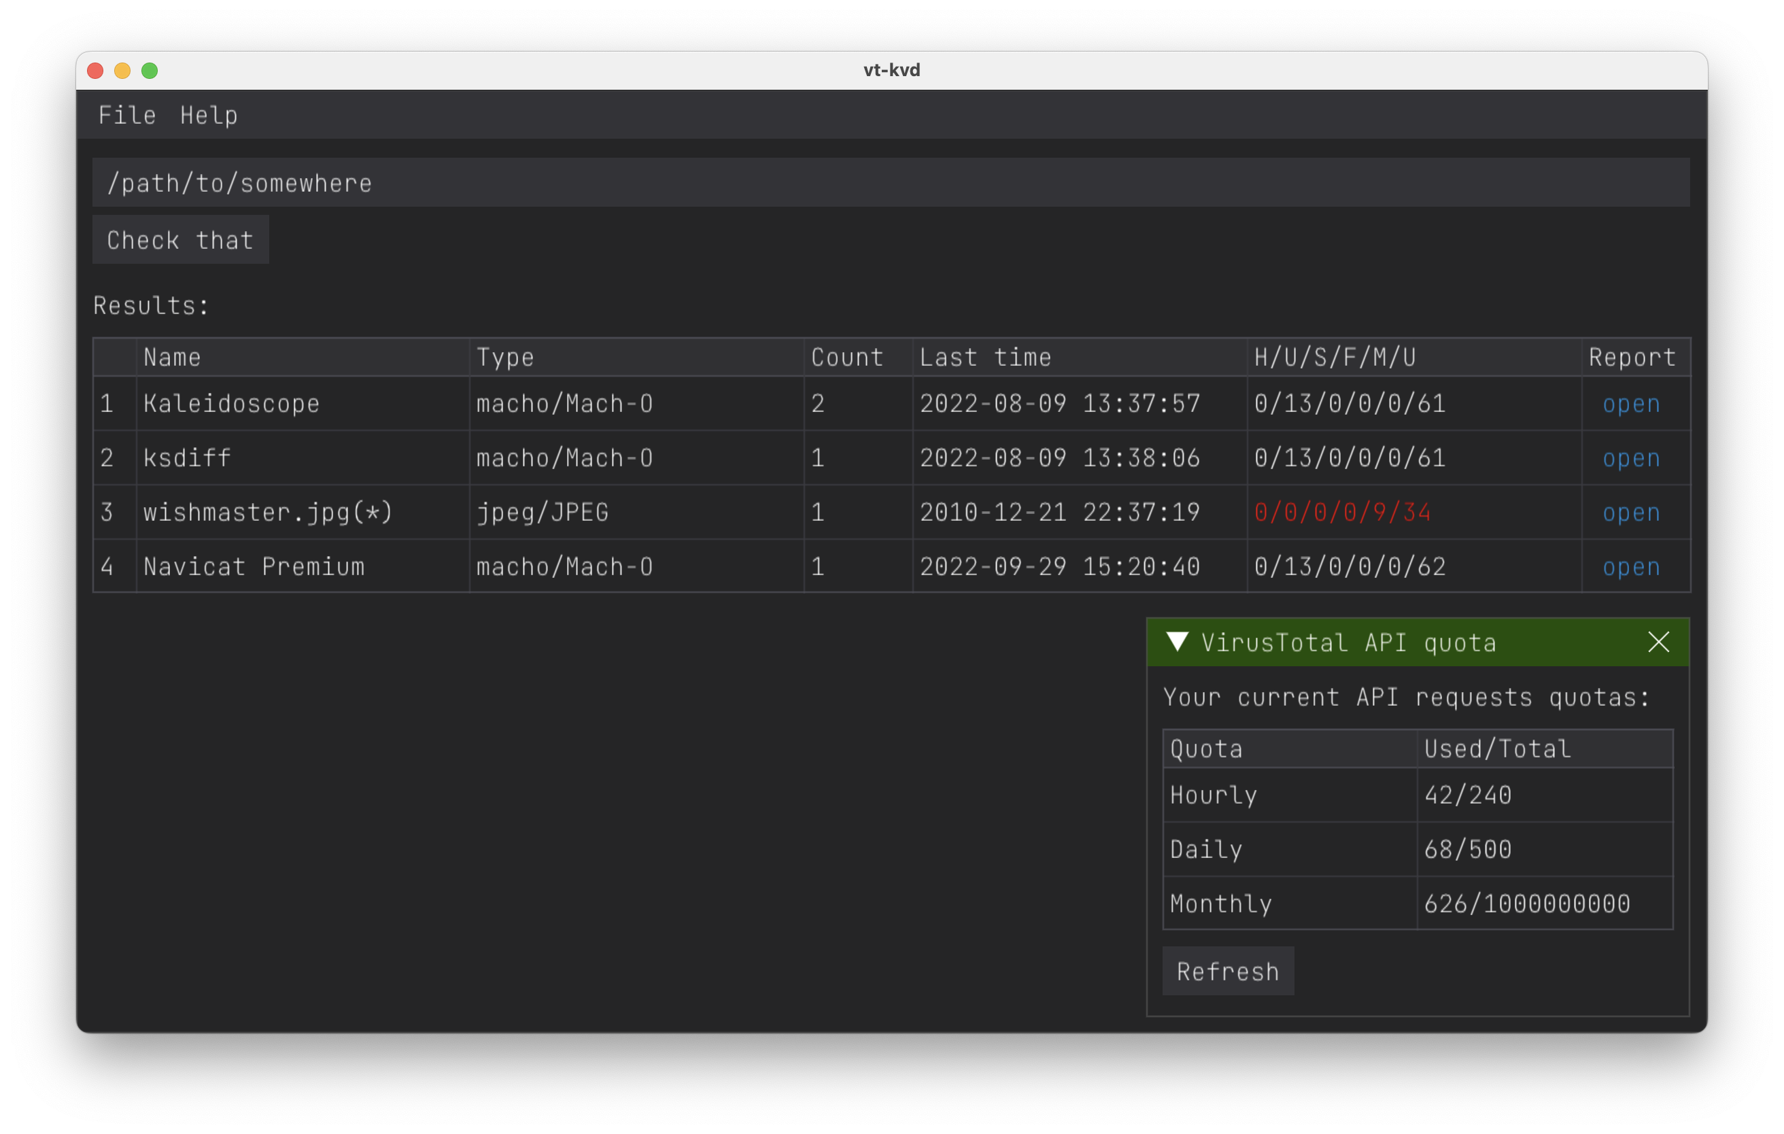Select the path input field
The image size is (1784, 1134).
(x=891, y=182)
